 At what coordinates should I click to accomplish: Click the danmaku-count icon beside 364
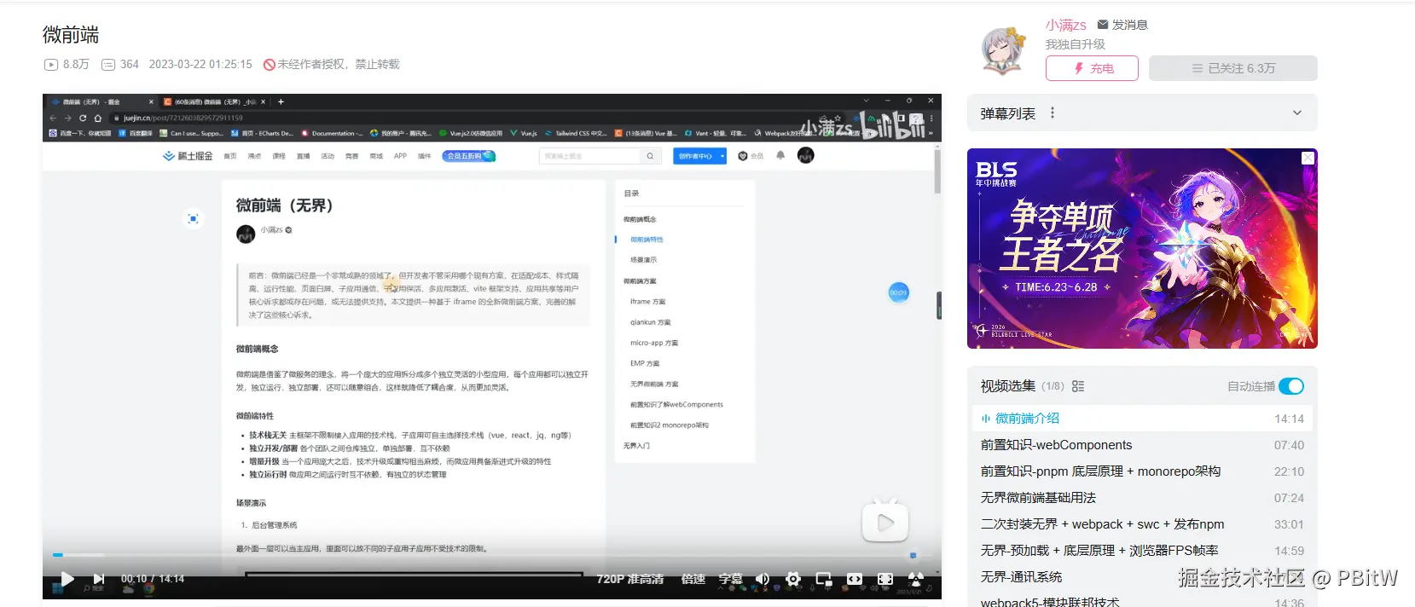(108, 64)
